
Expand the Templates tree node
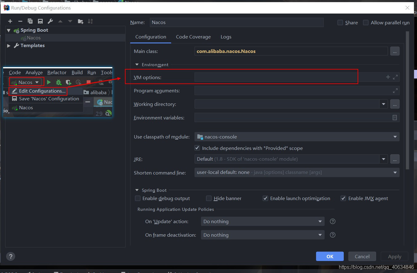tap(9, 46)
